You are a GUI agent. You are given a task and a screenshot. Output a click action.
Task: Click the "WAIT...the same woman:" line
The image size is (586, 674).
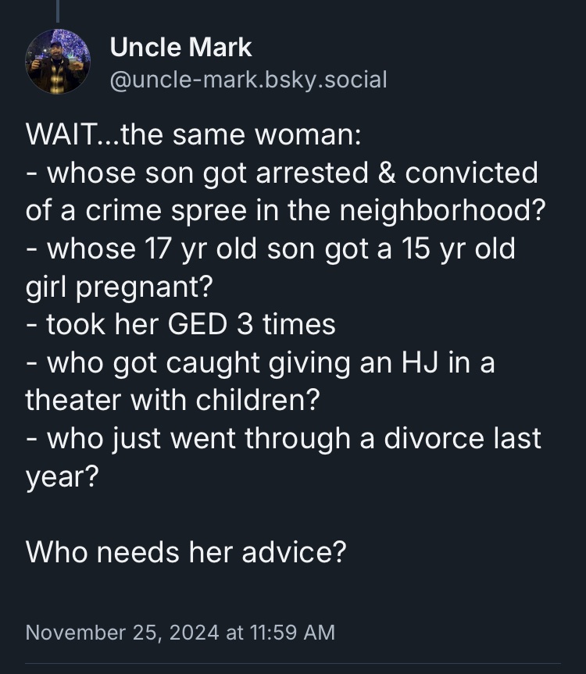point(193,134)
